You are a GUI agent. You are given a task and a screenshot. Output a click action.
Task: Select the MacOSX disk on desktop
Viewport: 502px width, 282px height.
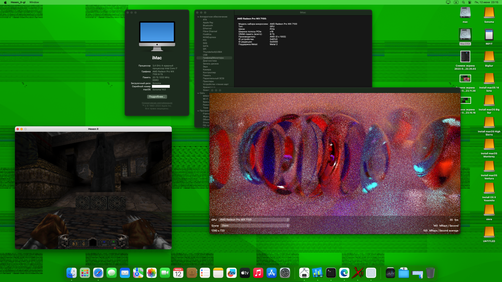tap(465, 35)
